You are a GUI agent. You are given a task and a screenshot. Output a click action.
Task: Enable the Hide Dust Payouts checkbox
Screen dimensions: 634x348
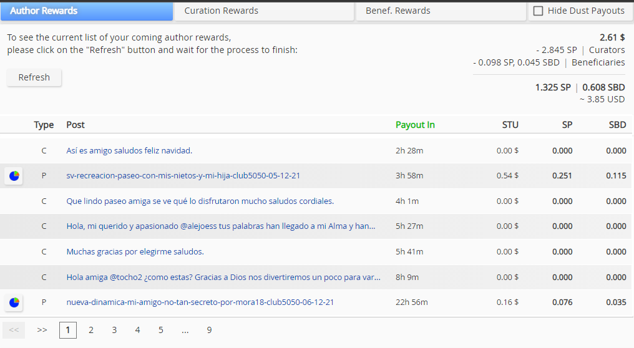click(538, 11)
